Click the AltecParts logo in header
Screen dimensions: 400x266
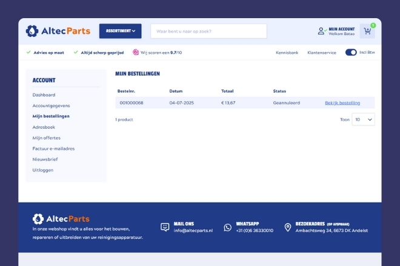tap(58, 31)
